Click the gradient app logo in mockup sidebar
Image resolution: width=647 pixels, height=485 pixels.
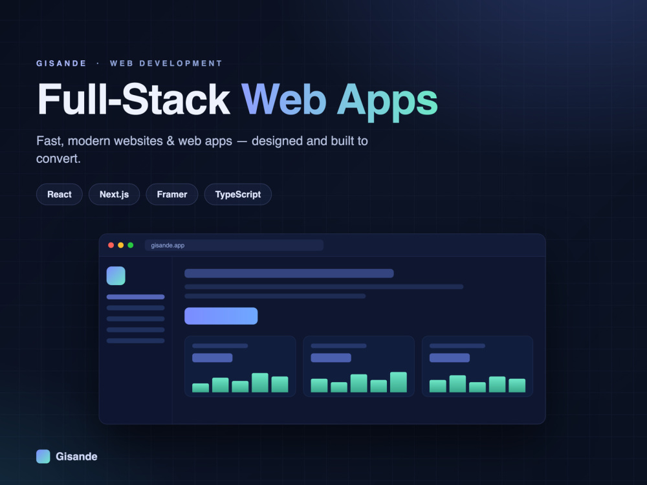116,276
